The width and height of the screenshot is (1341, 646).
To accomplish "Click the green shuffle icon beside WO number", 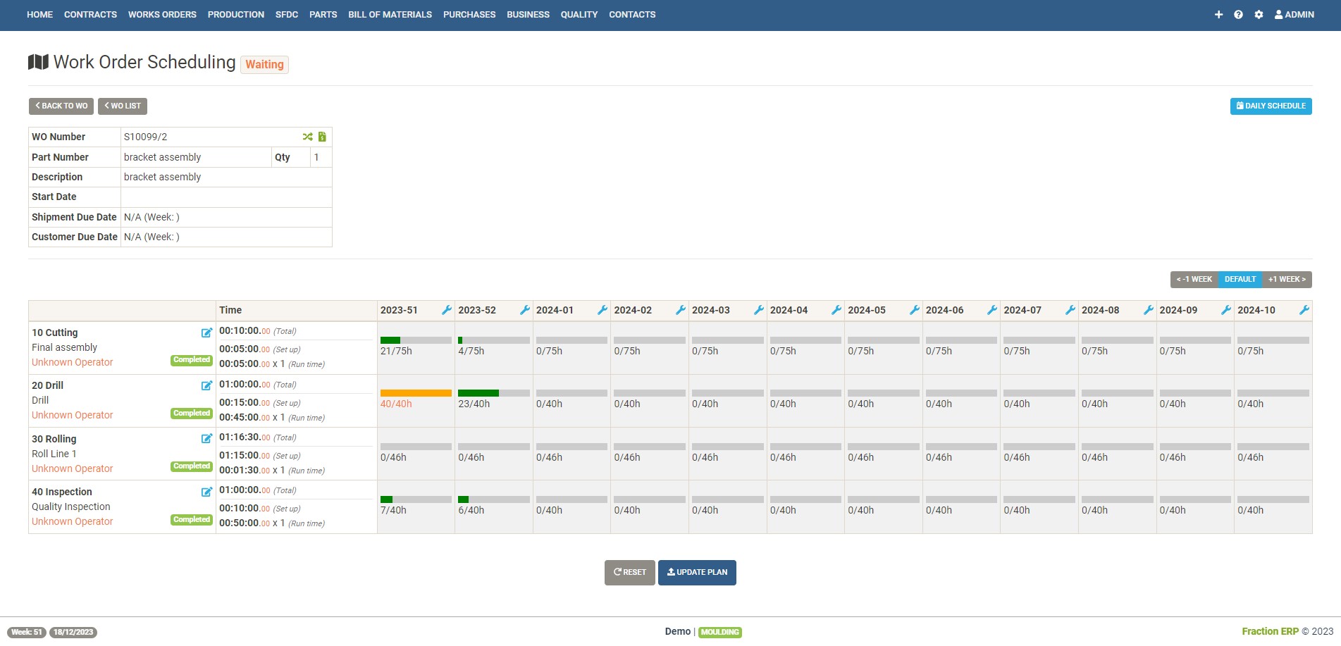I will pos(307,137).
